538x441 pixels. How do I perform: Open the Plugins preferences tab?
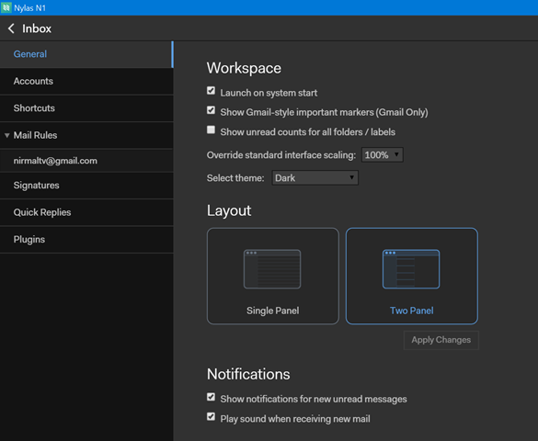pyautogui.click(x=86, y=240)
